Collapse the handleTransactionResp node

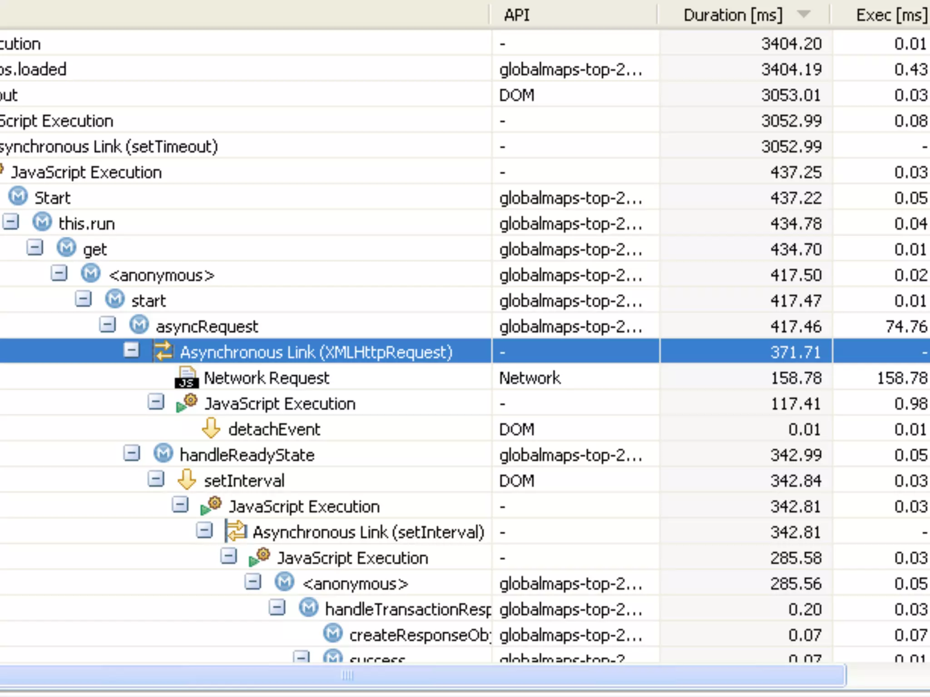pyautogui.click(x=277, y=607)
